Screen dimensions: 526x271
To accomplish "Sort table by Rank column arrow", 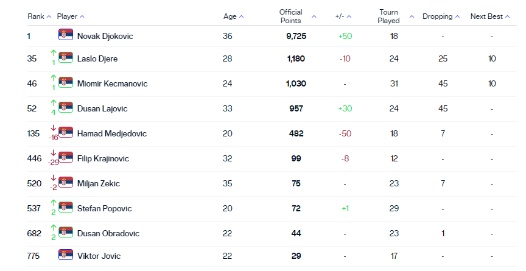I will point(49,16).
